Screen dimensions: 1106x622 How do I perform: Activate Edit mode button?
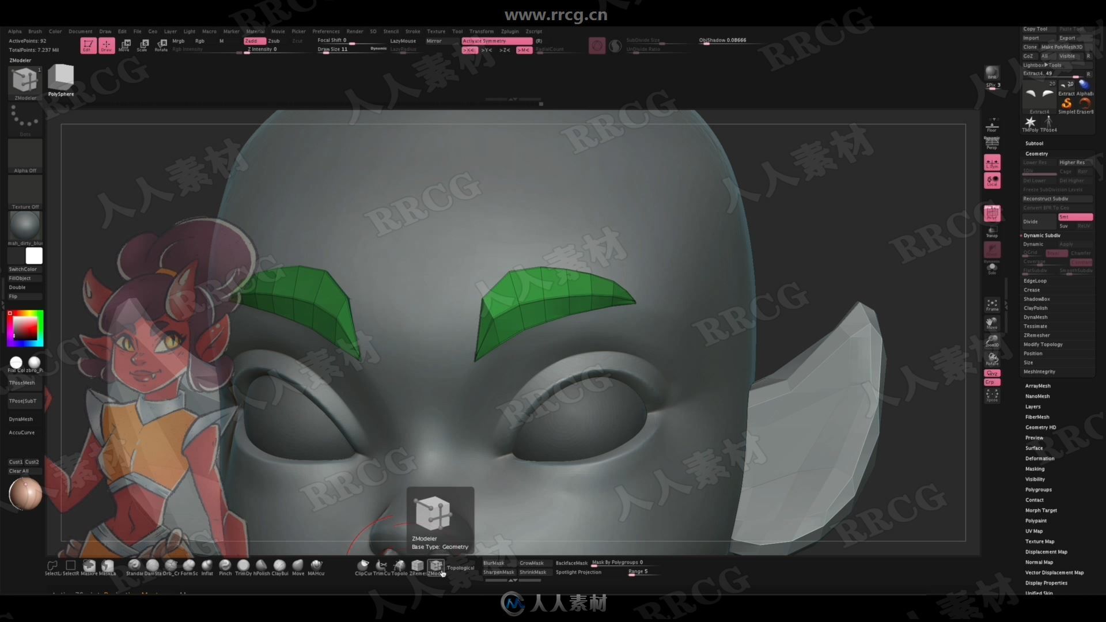[88, 45]
